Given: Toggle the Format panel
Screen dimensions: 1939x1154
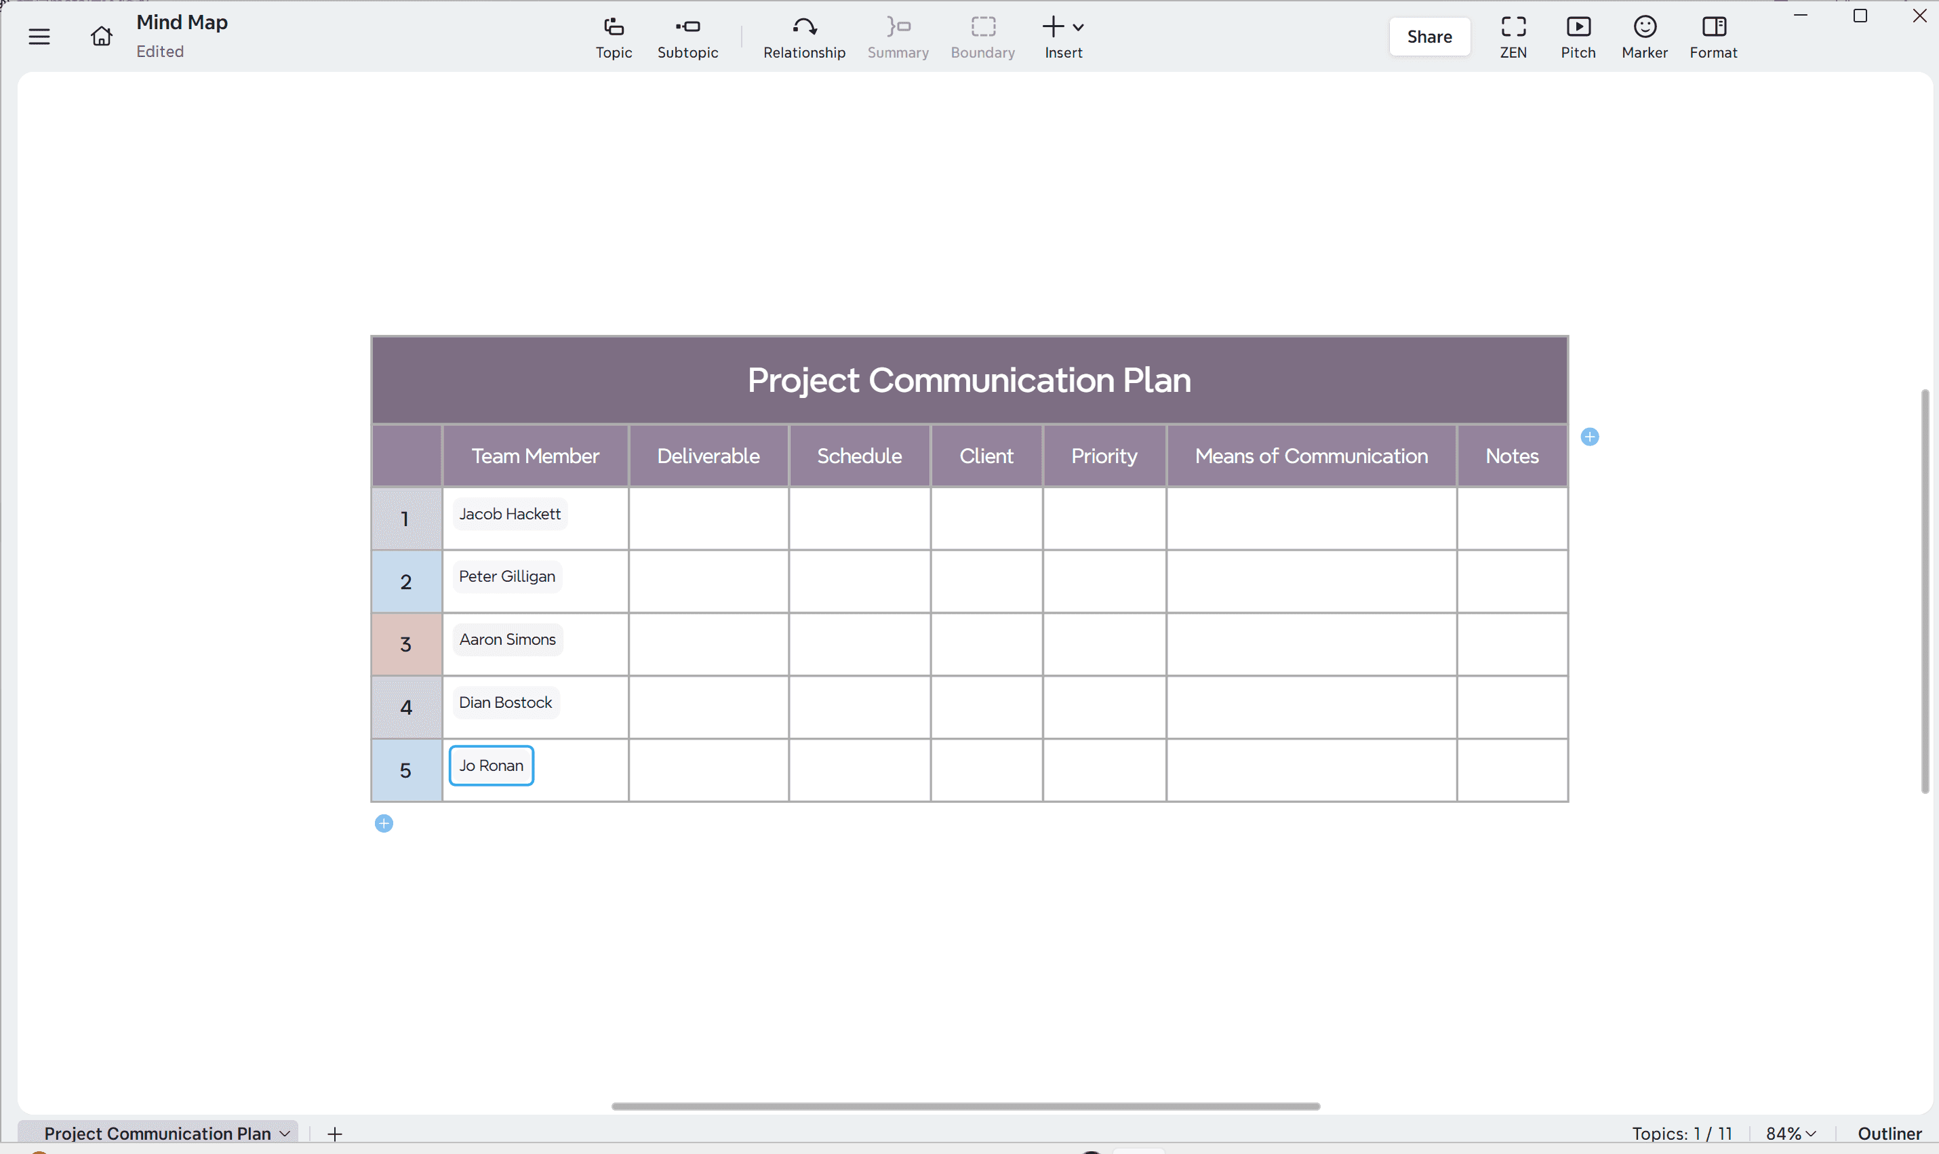Looking at the screenshot, I should [x=1713, y=37].
